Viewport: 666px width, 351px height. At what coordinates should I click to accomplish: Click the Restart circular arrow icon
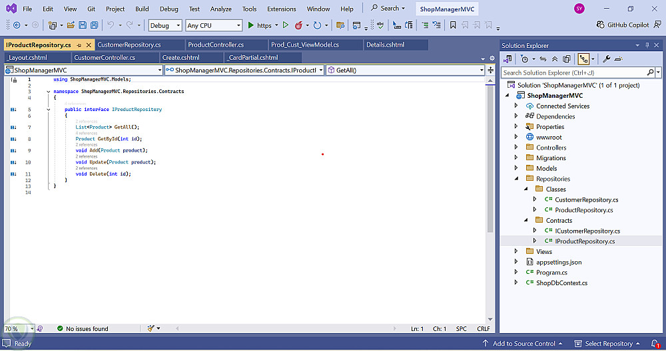(x=317, y=25)
